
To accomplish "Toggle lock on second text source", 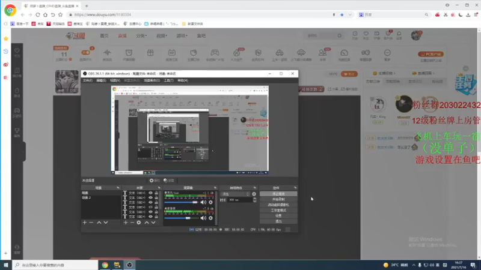I will [156, 198].
